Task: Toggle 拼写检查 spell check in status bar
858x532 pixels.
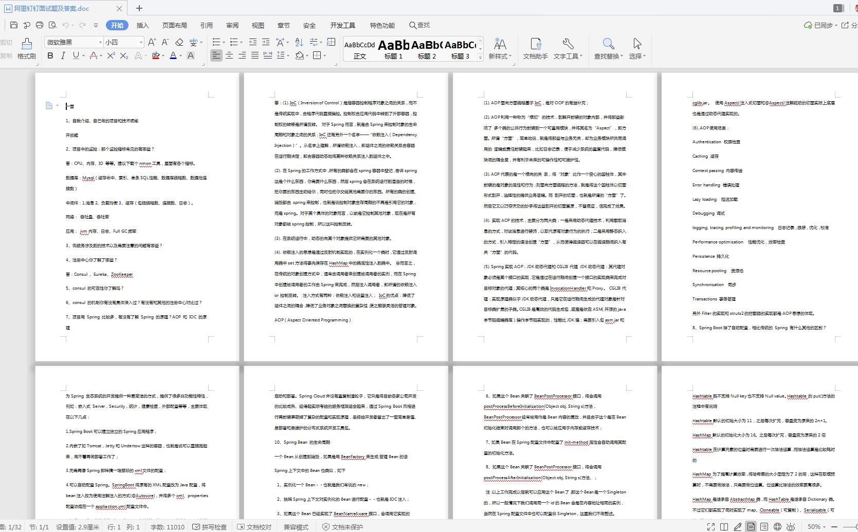Action: (x=209, y=527)
